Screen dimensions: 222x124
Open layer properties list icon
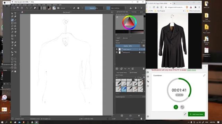tap(133, 69)
